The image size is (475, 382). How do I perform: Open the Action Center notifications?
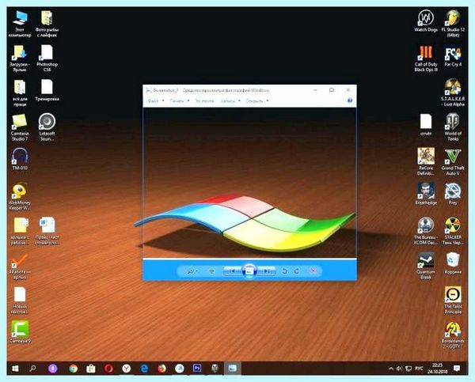click(457, 369)
